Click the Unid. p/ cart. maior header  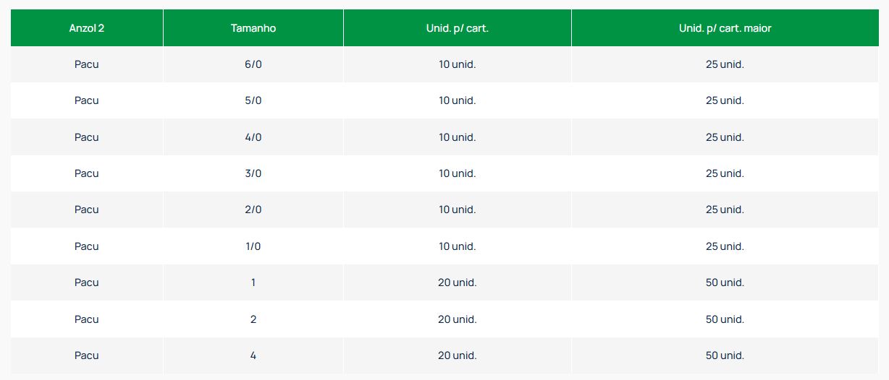[725, 28]
